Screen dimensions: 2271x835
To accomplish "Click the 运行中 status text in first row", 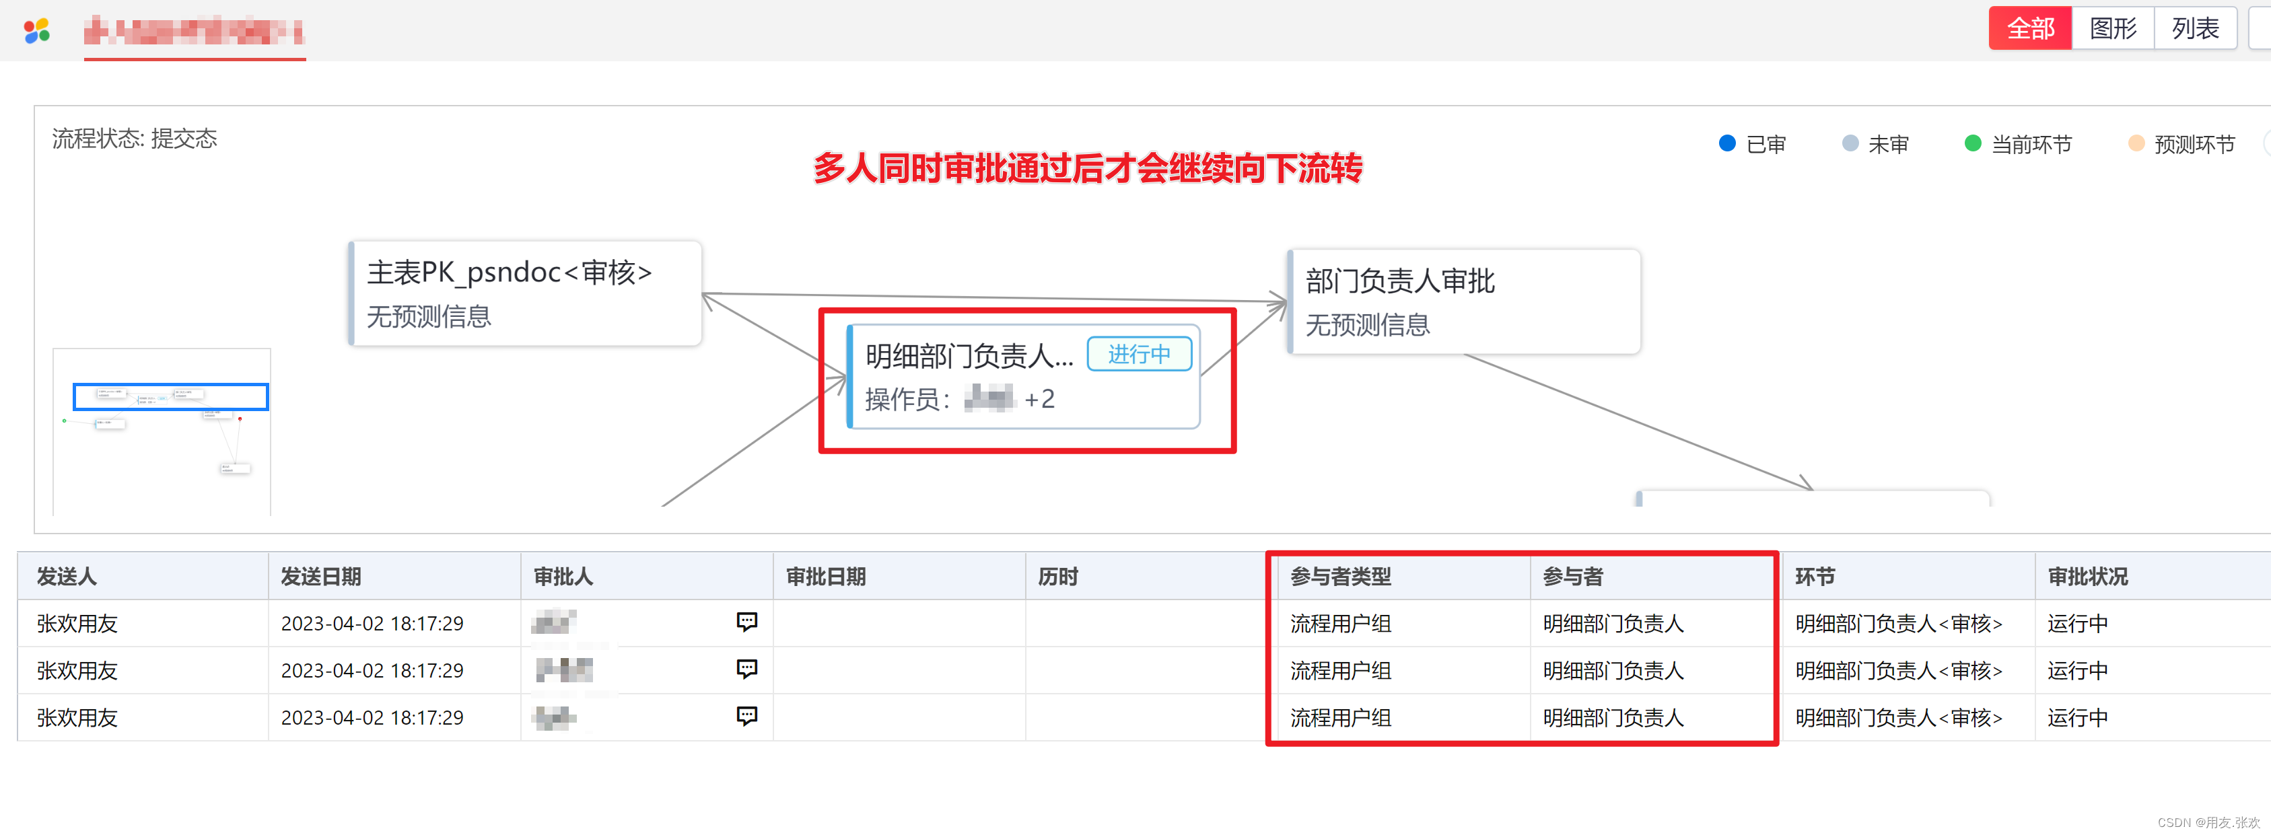I will (x=2076, y=622).
